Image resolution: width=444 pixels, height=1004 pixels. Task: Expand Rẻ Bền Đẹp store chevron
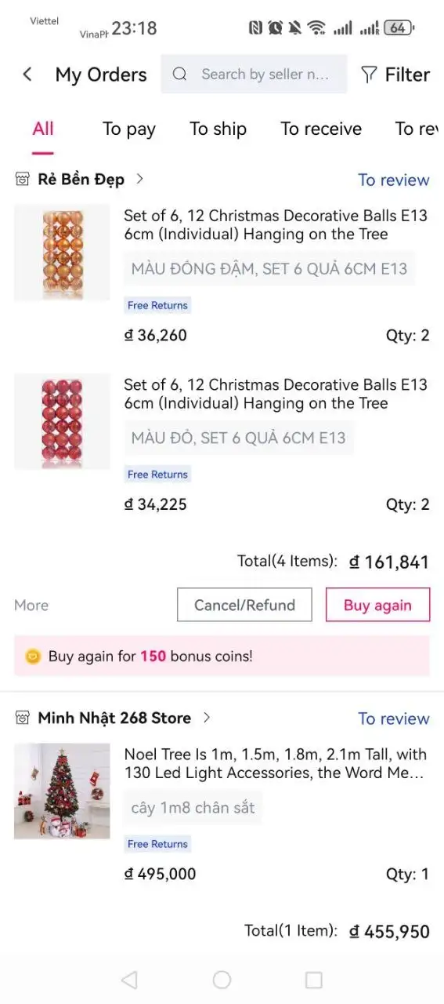140,179
